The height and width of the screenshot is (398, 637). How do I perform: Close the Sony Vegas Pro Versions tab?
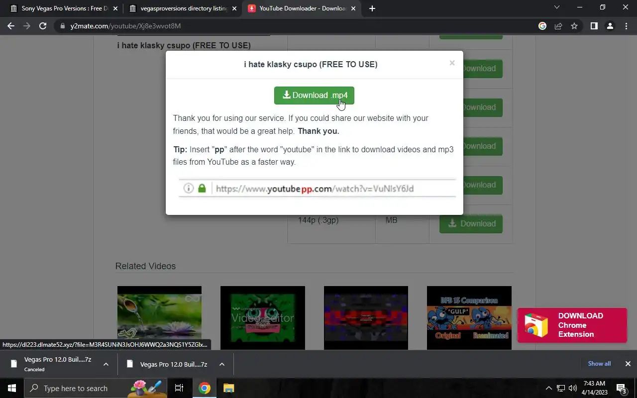[115, 8]
